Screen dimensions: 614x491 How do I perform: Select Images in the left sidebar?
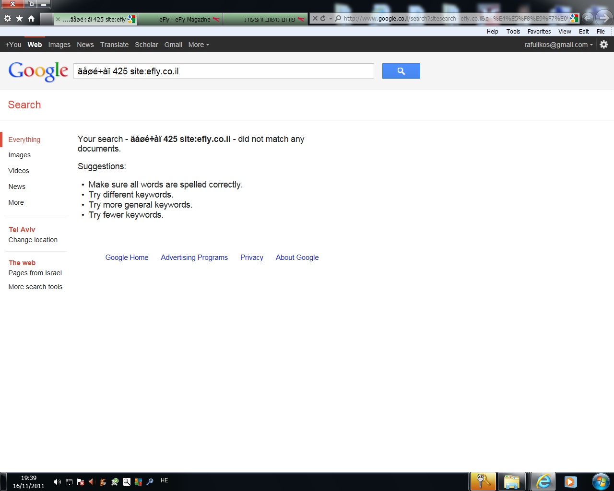pos(19,155)
